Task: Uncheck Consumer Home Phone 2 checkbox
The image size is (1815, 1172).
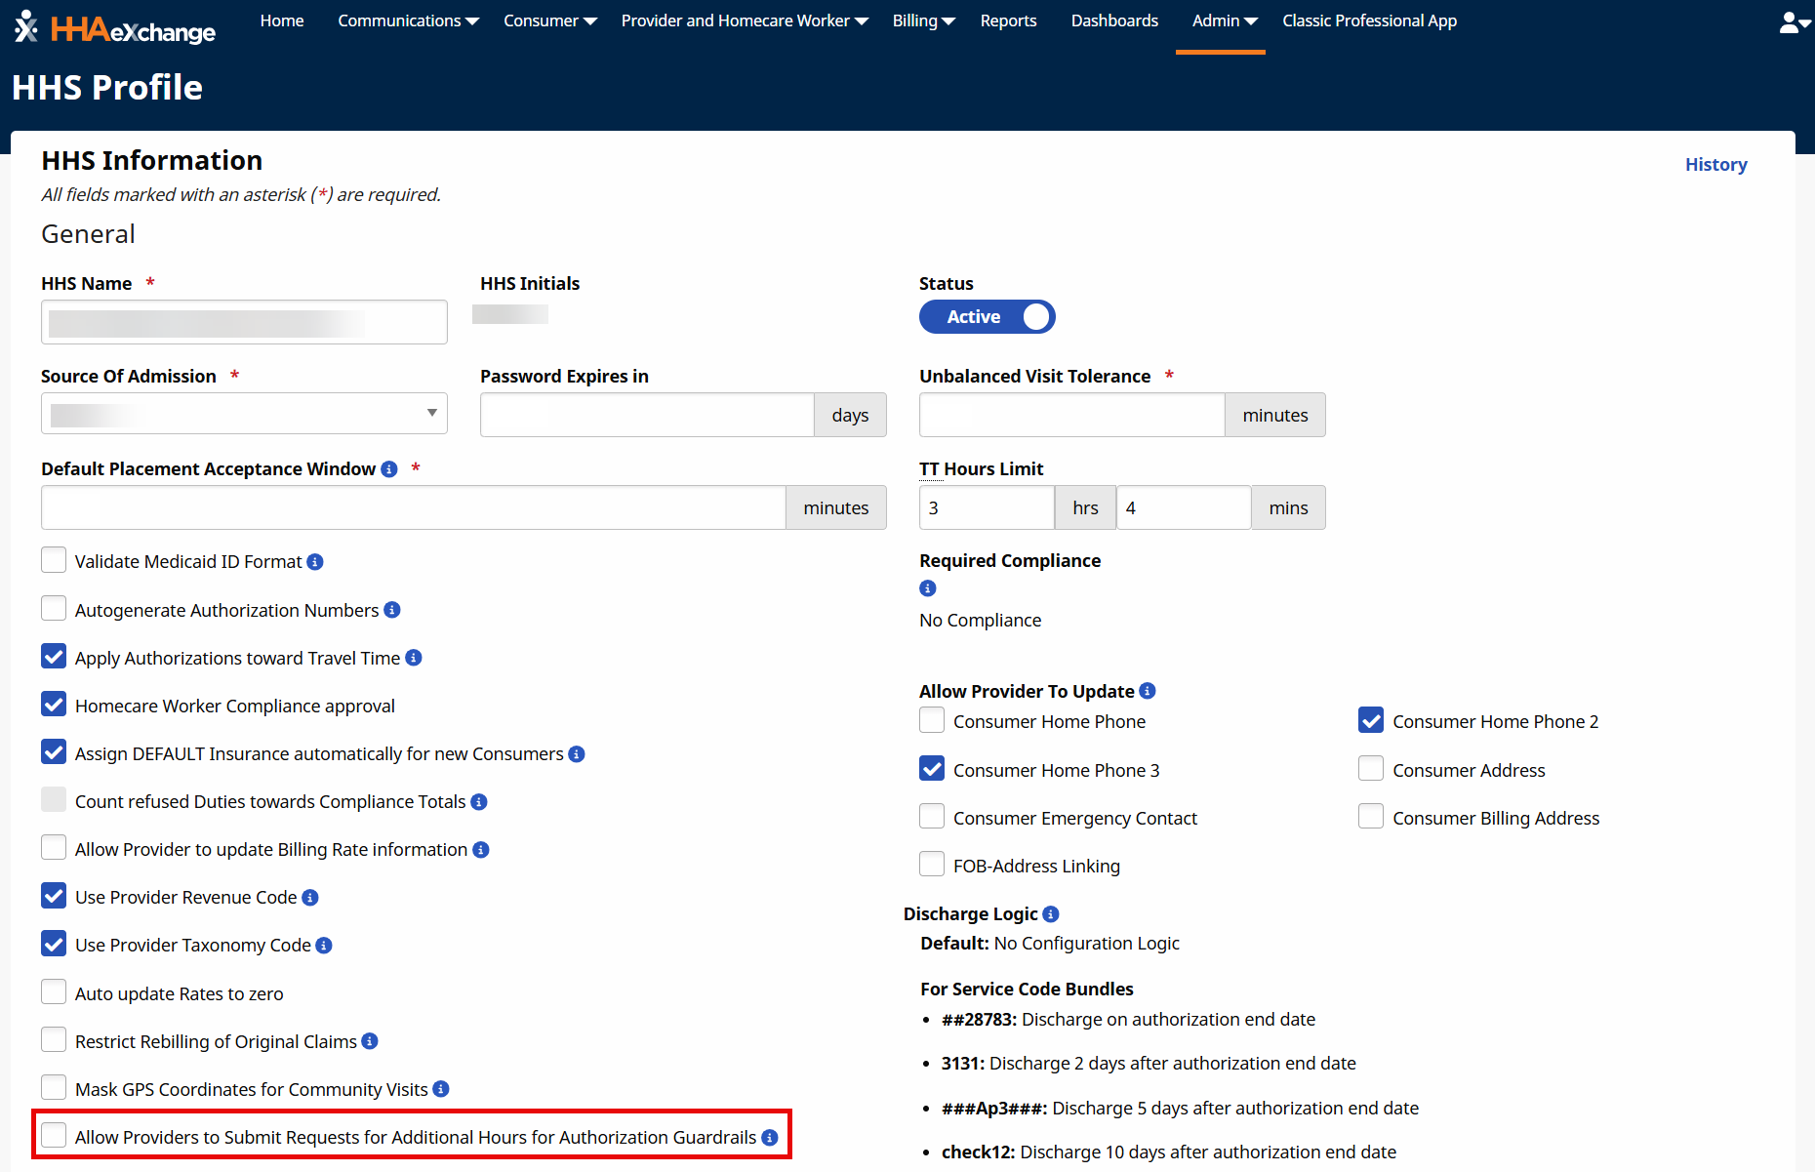Action: point(1371,721)
